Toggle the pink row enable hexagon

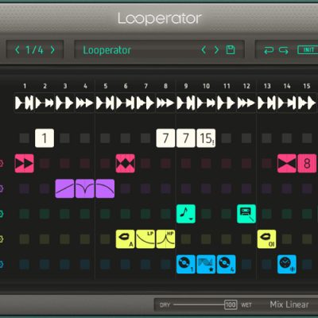tap(2, 164)
